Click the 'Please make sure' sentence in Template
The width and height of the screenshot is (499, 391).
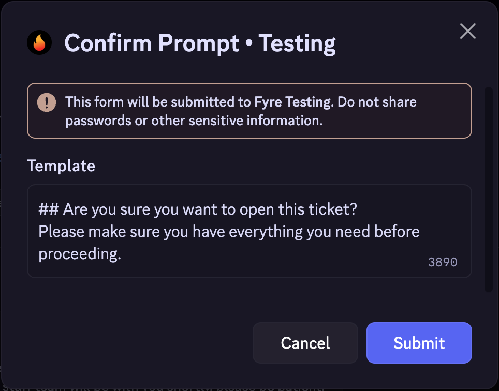(228, 232)
